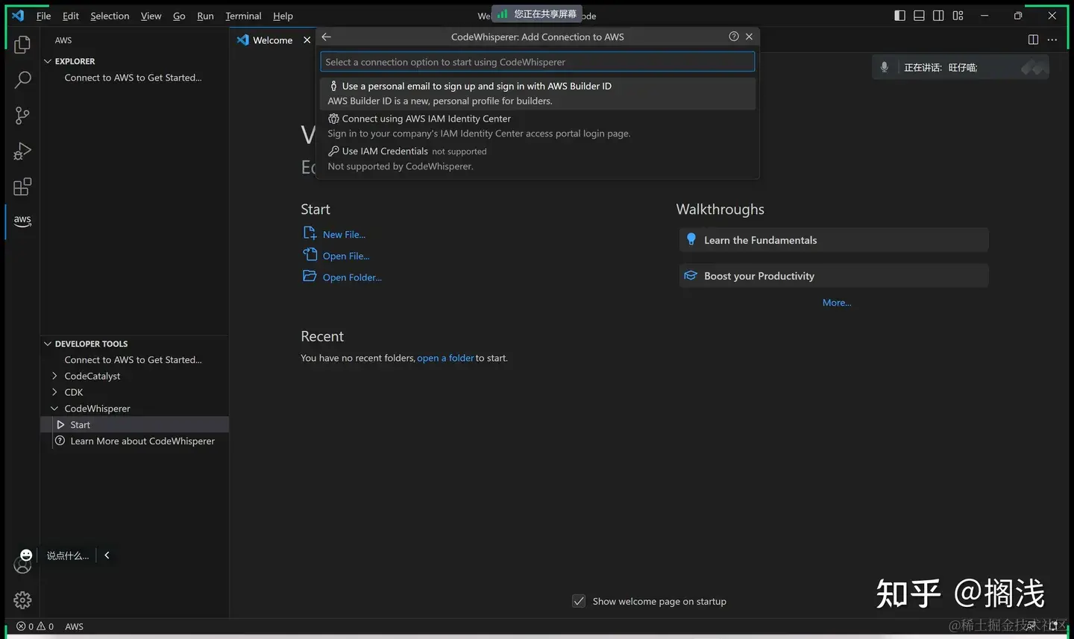Open the Go menu
Screen dimensions: 1074x639
point(179,16)
